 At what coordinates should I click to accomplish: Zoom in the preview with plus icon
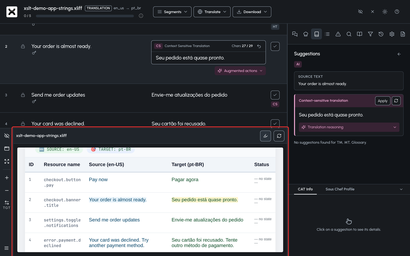[7, 178]
